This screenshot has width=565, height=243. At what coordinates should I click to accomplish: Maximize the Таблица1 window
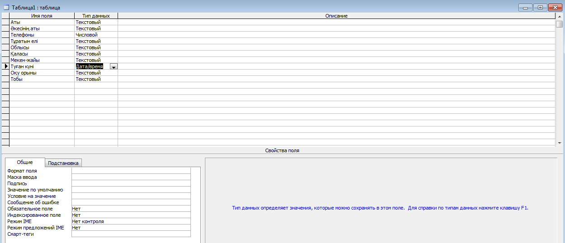pyautogui.click(x=540, y=8)
